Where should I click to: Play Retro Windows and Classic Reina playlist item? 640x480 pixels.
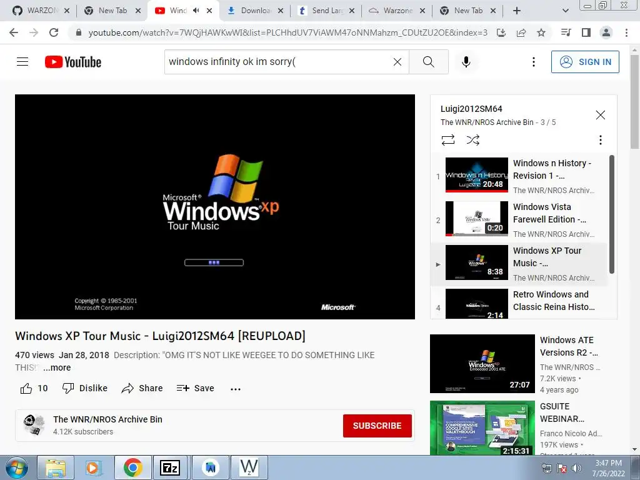point(519,303)
